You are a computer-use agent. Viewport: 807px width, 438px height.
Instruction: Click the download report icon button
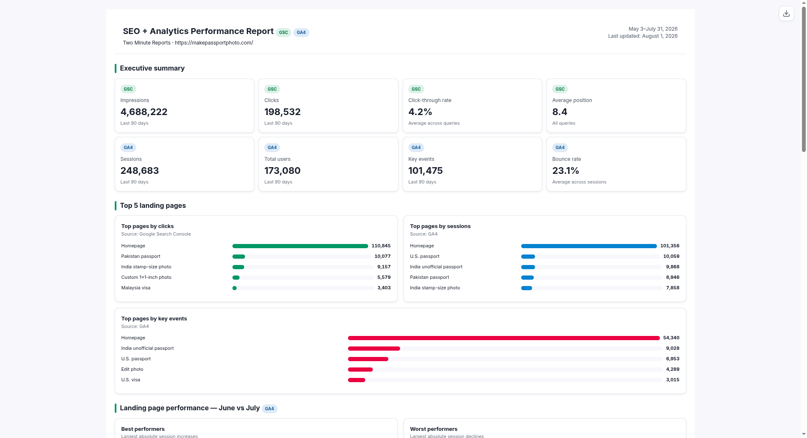786,13
